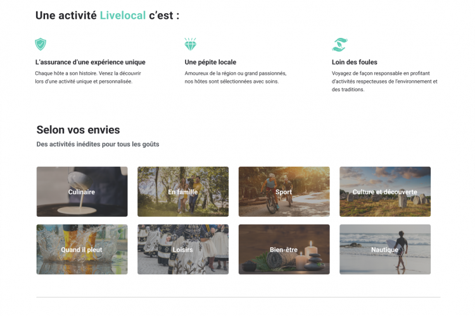Select the Bien-être category tile
The height and width of the screenshot is (316, 475).
coord(284,249)
